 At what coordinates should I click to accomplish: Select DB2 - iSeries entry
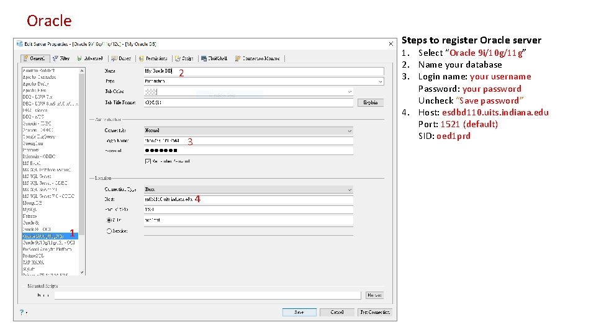coord(35,110)
